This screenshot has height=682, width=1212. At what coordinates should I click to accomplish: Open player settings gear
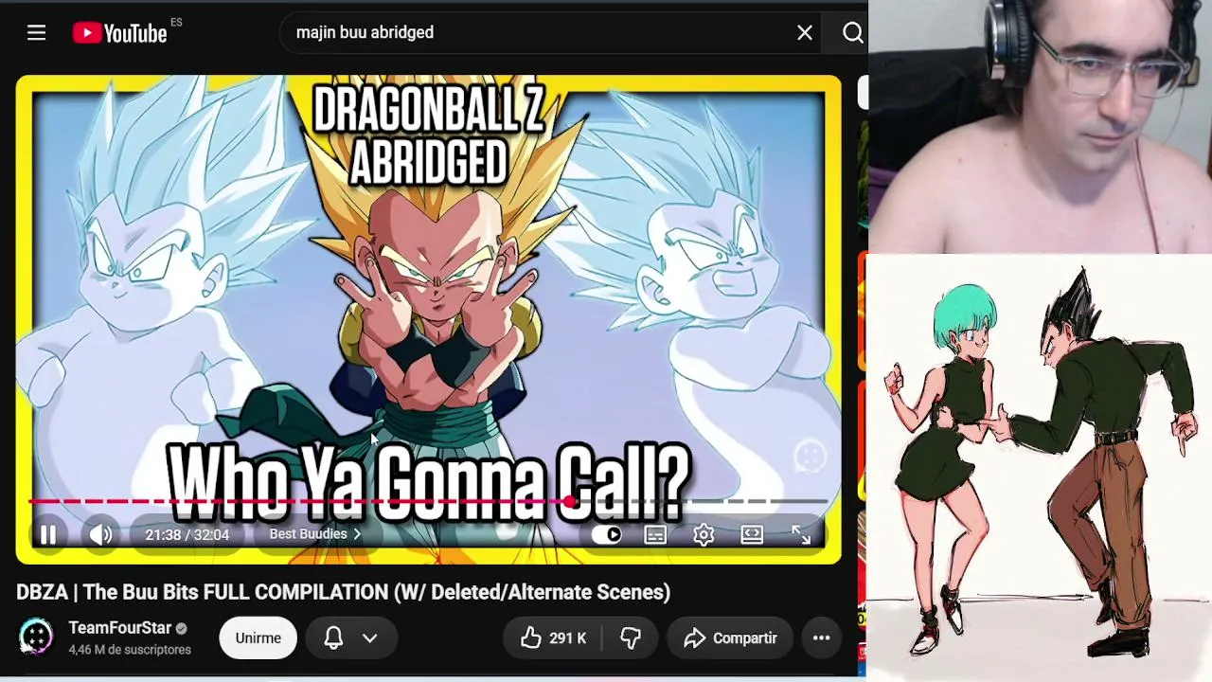coord(704,534)
